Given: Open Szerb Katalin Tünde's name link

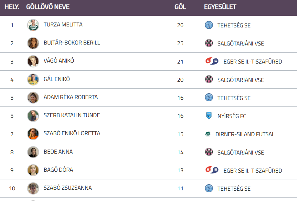Looking at the screenshot, I should coord(72,116).
